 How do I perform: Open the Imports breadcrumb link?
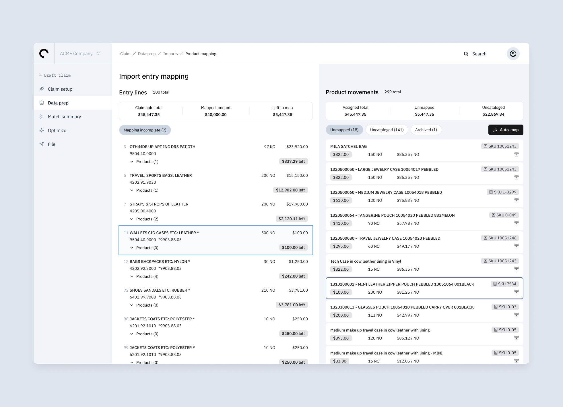[x=170, y=54]
